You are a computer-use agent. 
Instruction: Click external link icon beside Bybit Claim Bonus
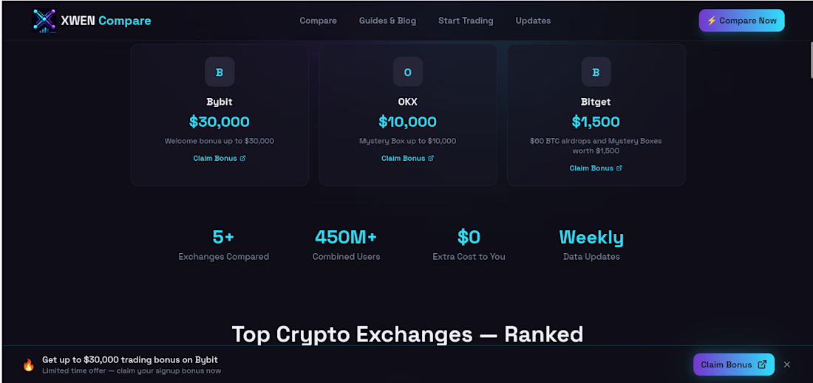(x=242, y=159)
